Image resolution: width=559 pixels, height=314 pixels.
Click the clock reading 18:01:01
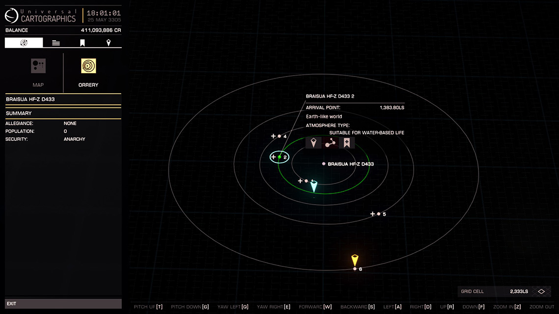pos(104,13)
